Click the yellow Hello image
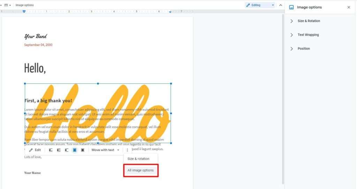 (x=98, y=113)
